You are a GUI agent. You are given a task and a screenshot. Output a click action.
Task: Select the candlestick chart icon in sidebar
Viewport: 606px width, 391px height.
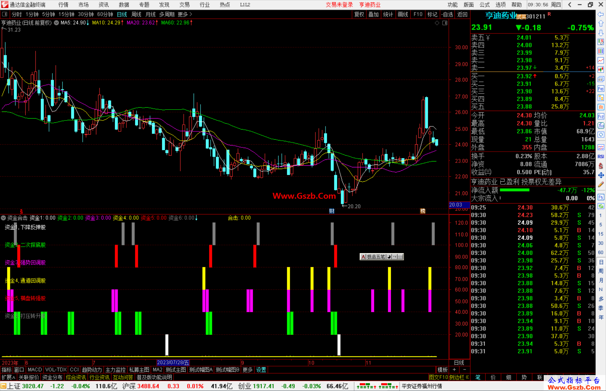[601, 70]
